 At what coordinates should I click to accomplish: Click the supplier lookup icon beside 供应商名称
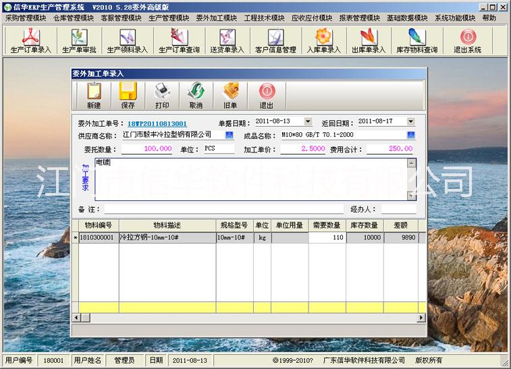click(x=230, y=135)
